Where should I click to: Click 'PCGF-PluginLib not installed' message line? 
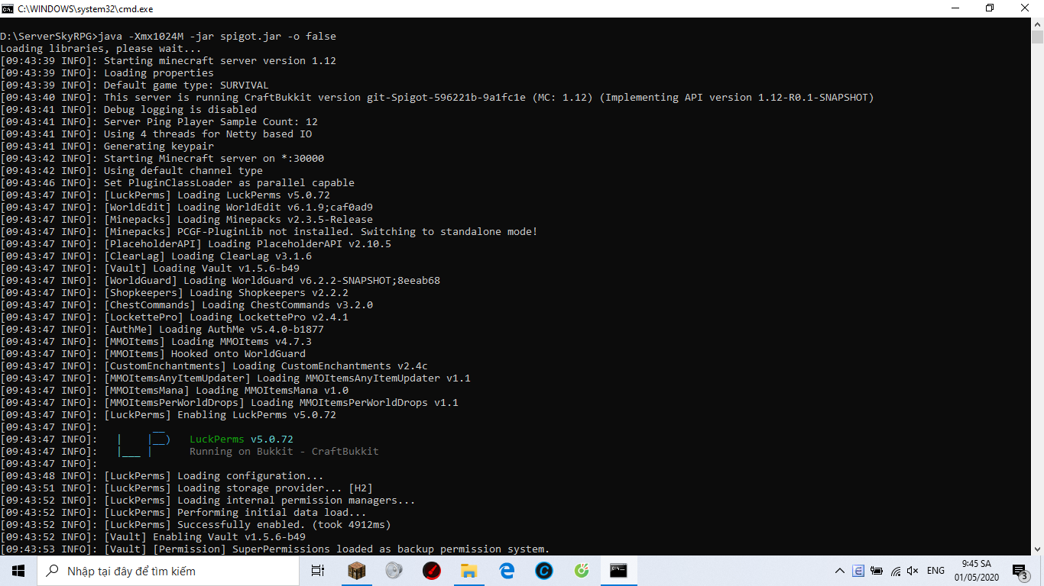coord(269,232)
